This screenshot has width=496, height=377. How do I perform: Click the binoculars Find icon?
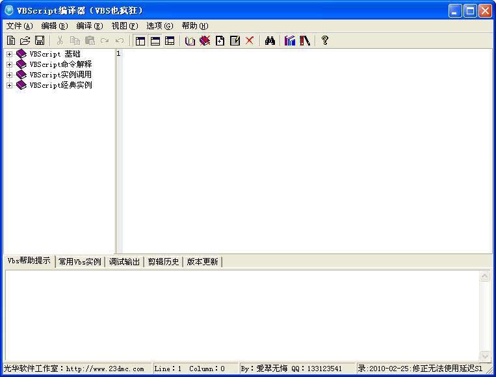[270, 40]
